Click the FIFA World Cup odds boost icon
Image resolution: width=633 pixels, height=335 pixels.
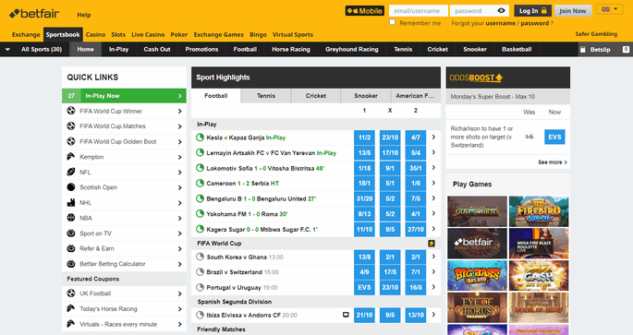tap(432, 244)
